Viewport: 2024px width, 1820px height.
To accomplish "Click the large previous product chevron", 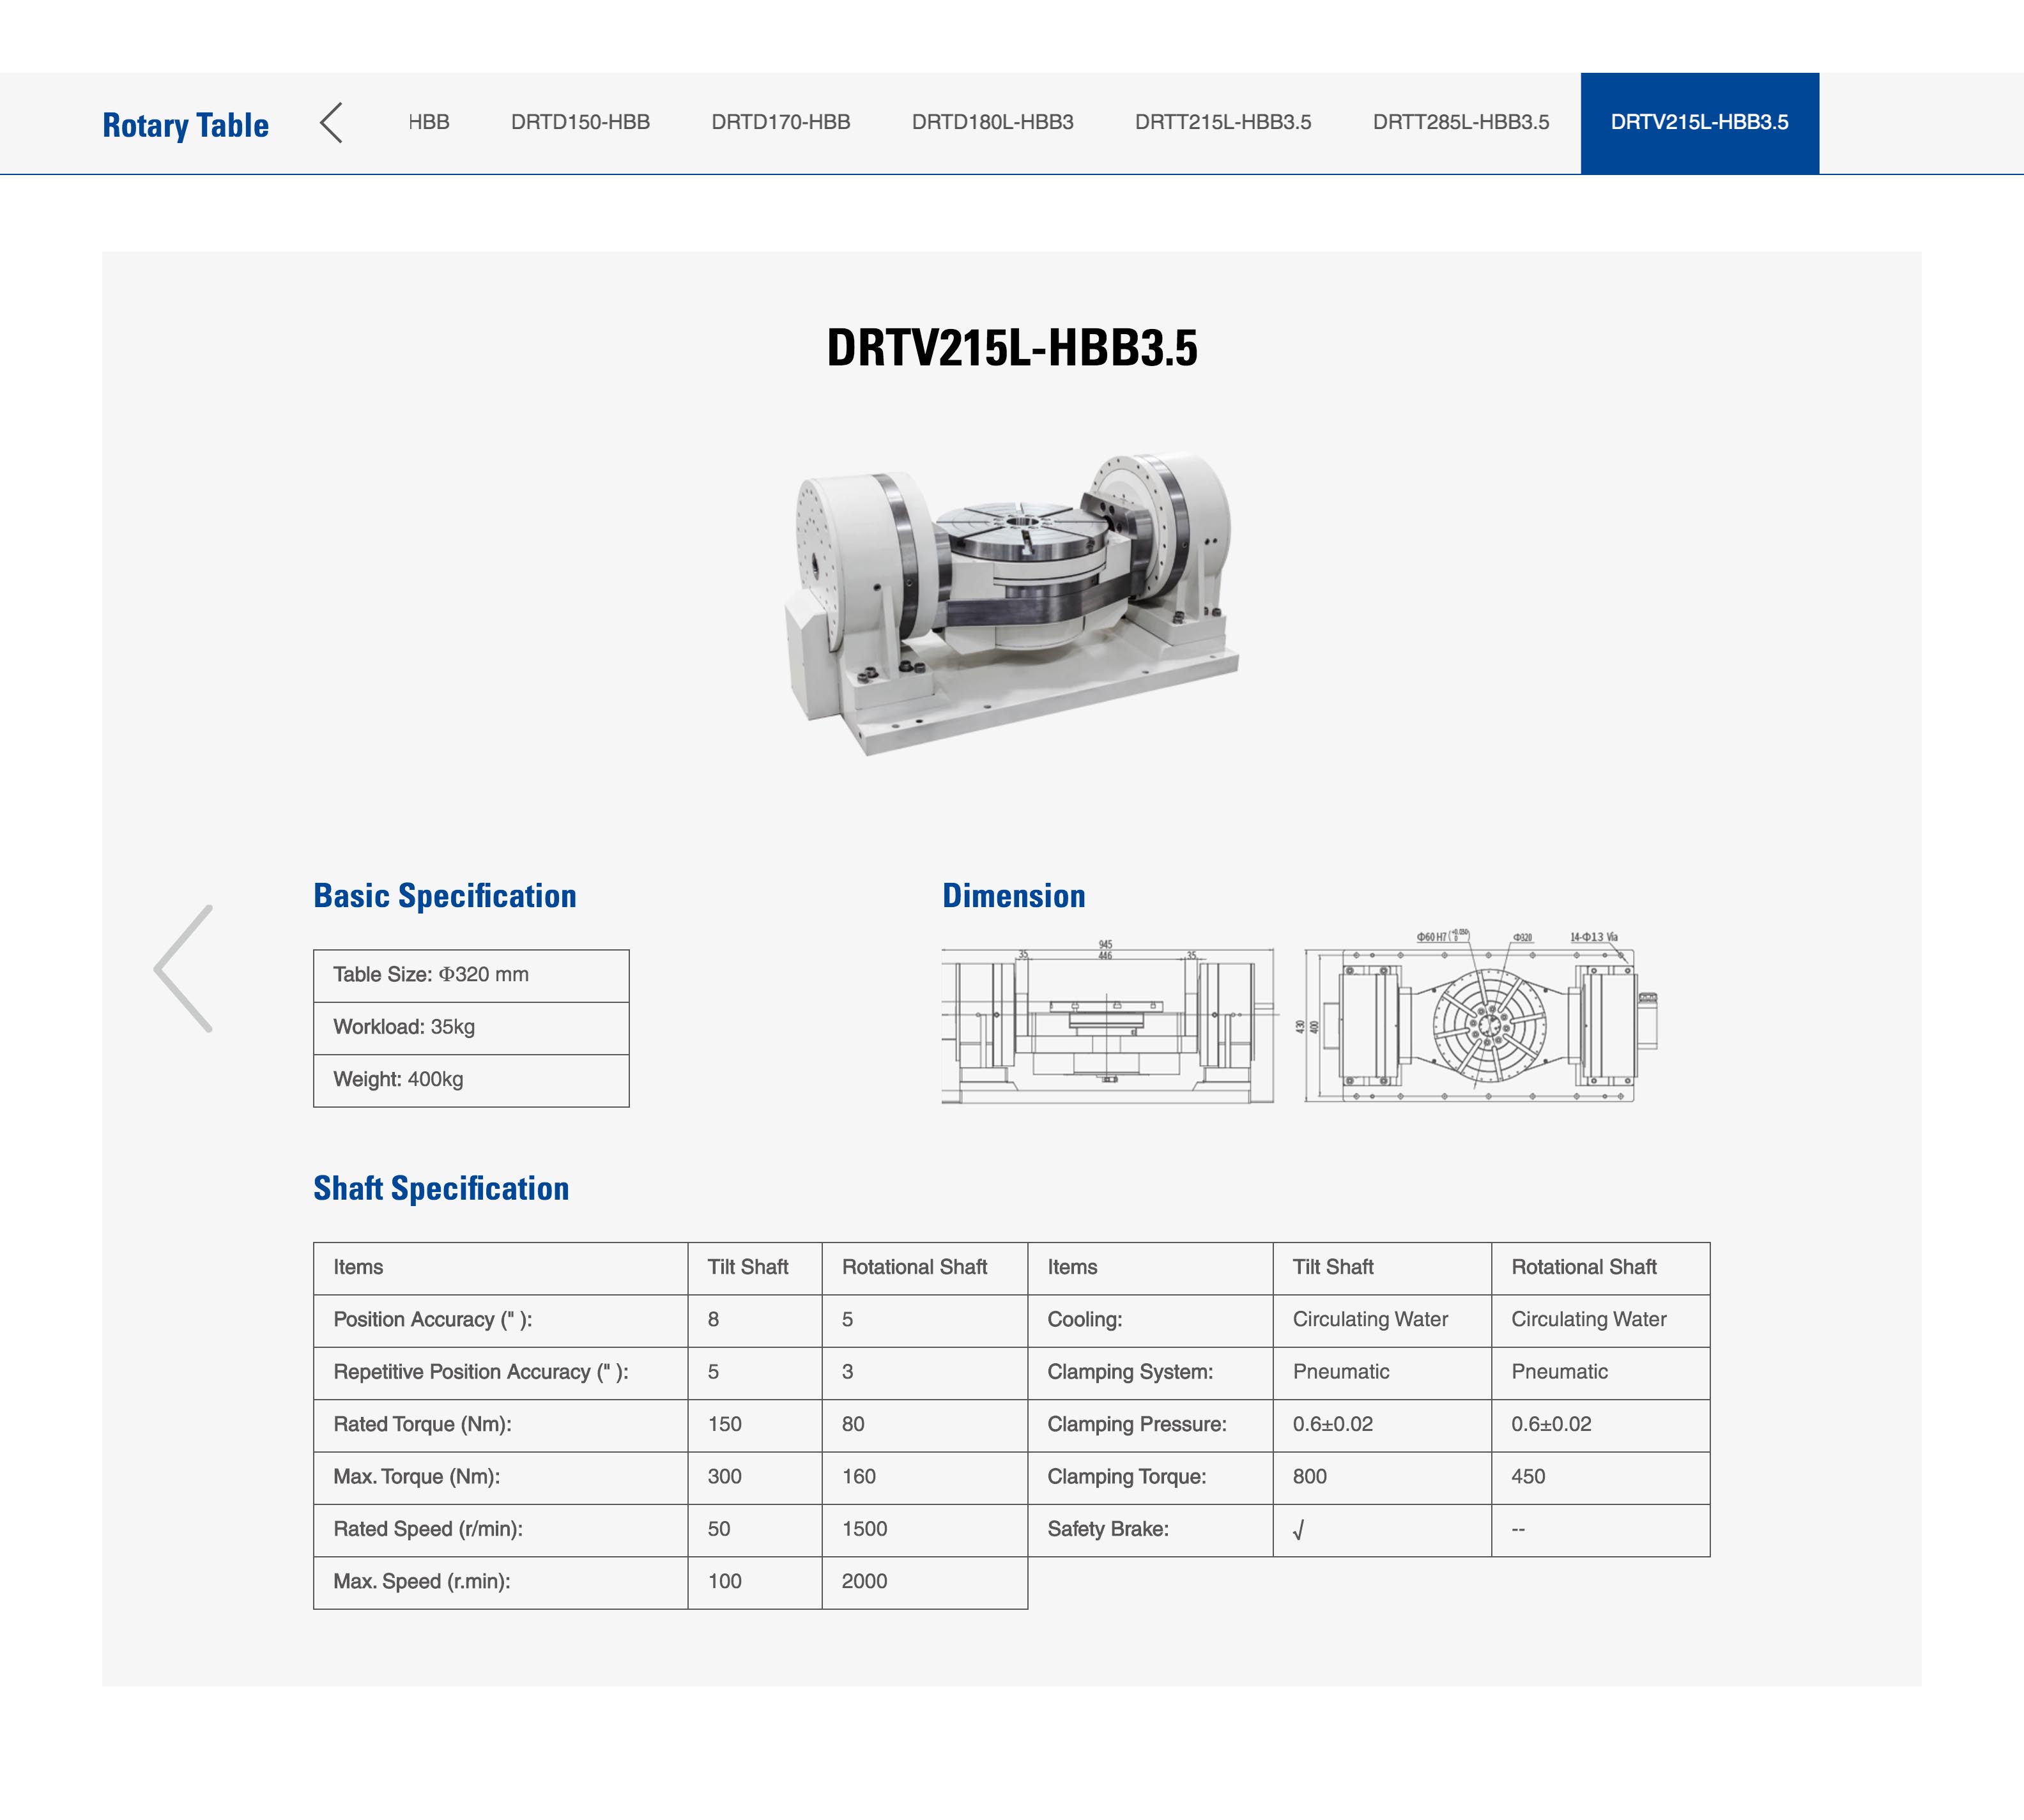I will point(184,968).
